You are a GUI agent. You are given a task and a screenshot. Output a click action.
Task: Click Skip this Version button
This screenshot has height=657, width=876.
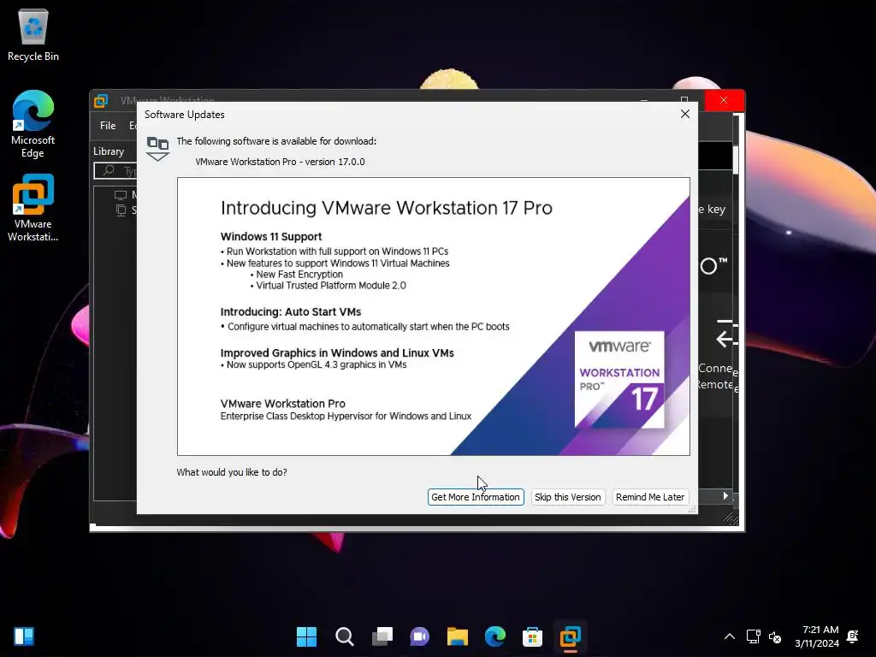[x=568, y=497]
